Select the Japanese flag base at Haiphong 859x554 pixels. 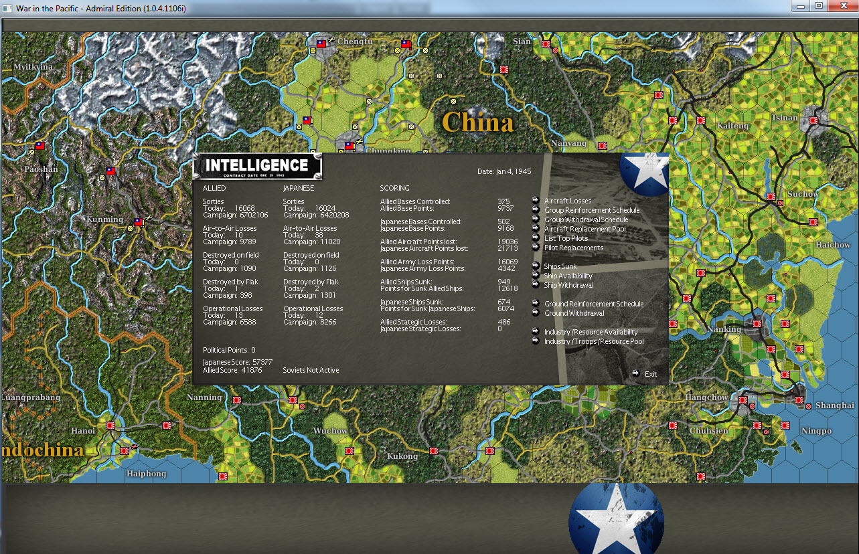(124, 450)
